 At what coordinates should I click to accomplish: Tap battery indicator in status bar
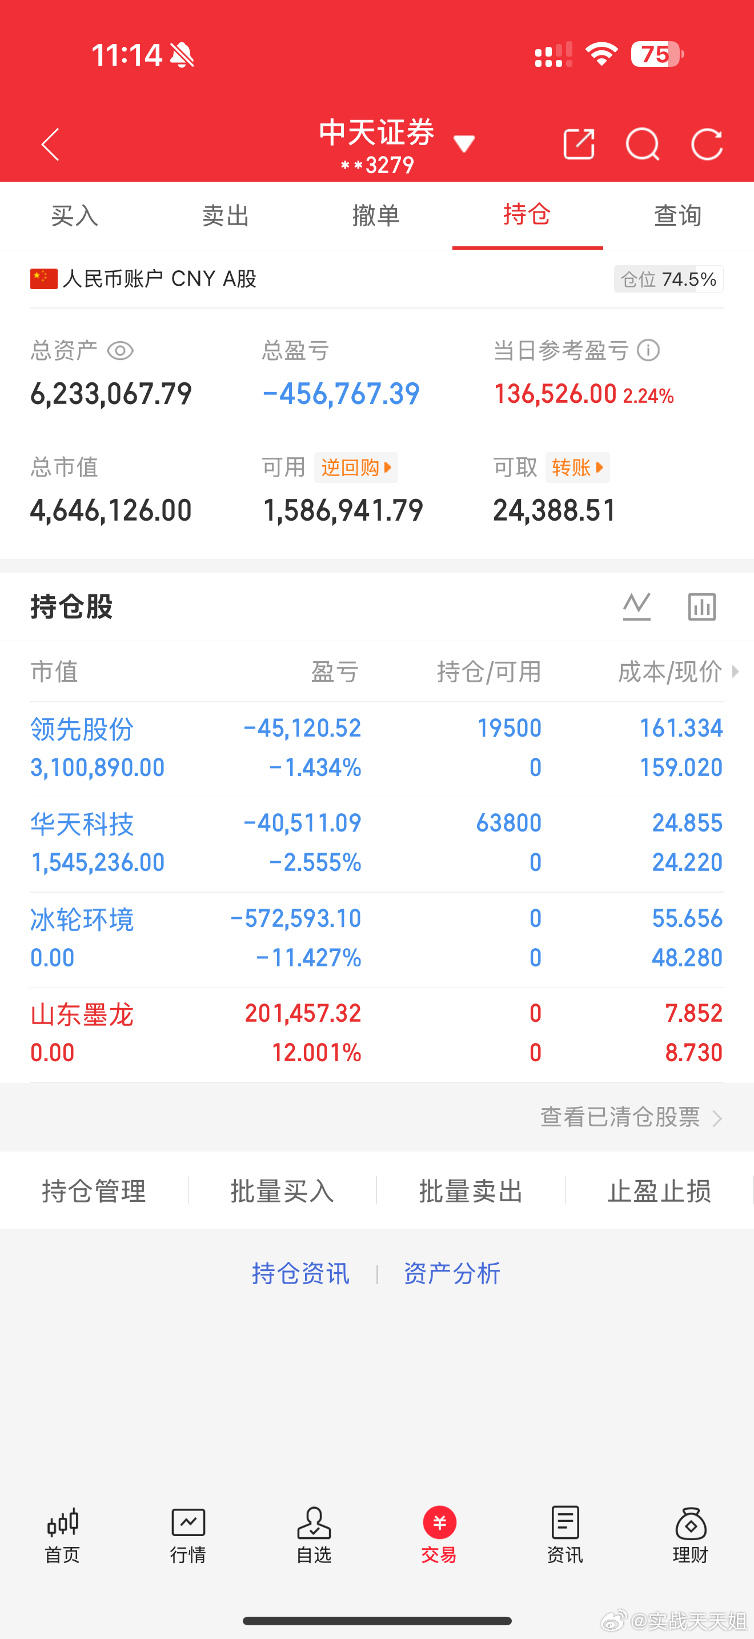pos(658,54)
